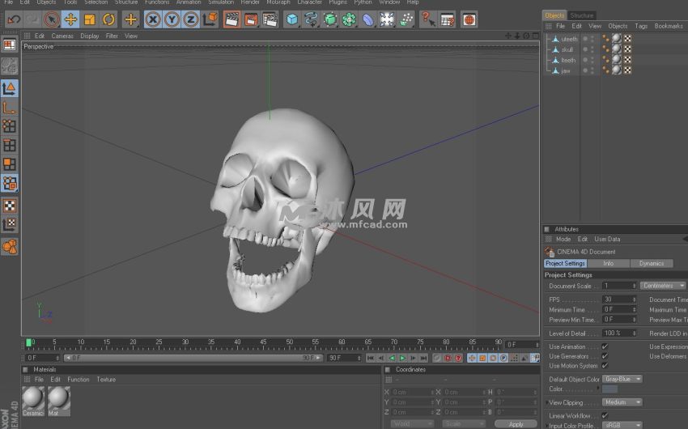Open the View Clipping Medium dropdown
Image resolution: width=688 pixels, height=429 pixels.
pos(623,402)
